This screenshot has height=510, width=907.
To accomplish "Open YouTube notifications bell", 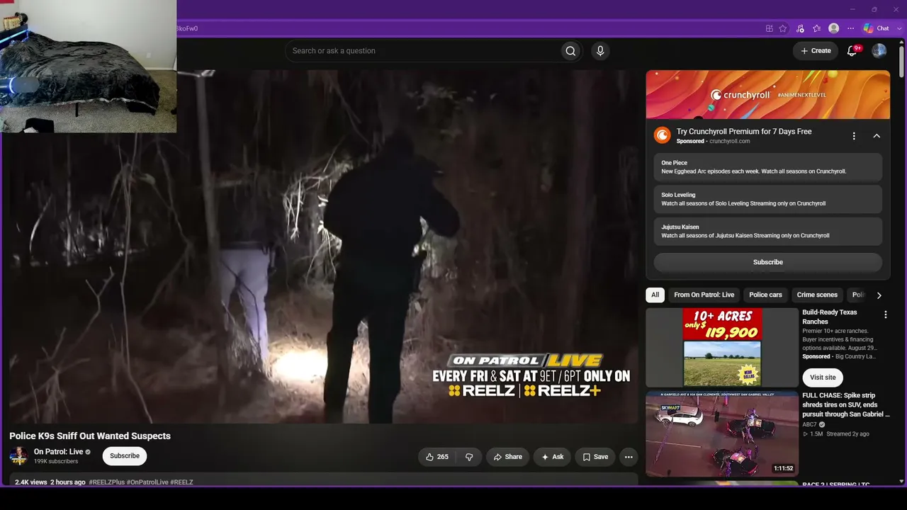I will pos(852,51).
